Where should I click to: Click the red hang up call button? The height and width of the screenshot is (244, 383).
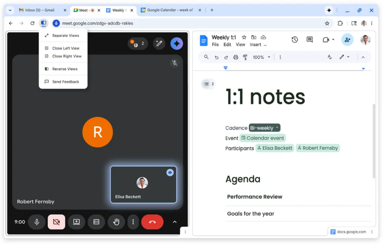152,222
